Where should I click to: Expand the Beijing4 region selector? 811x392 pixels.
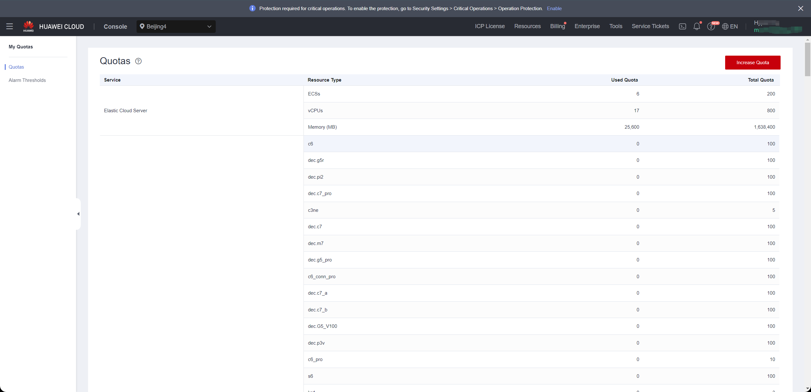point(176,26)
